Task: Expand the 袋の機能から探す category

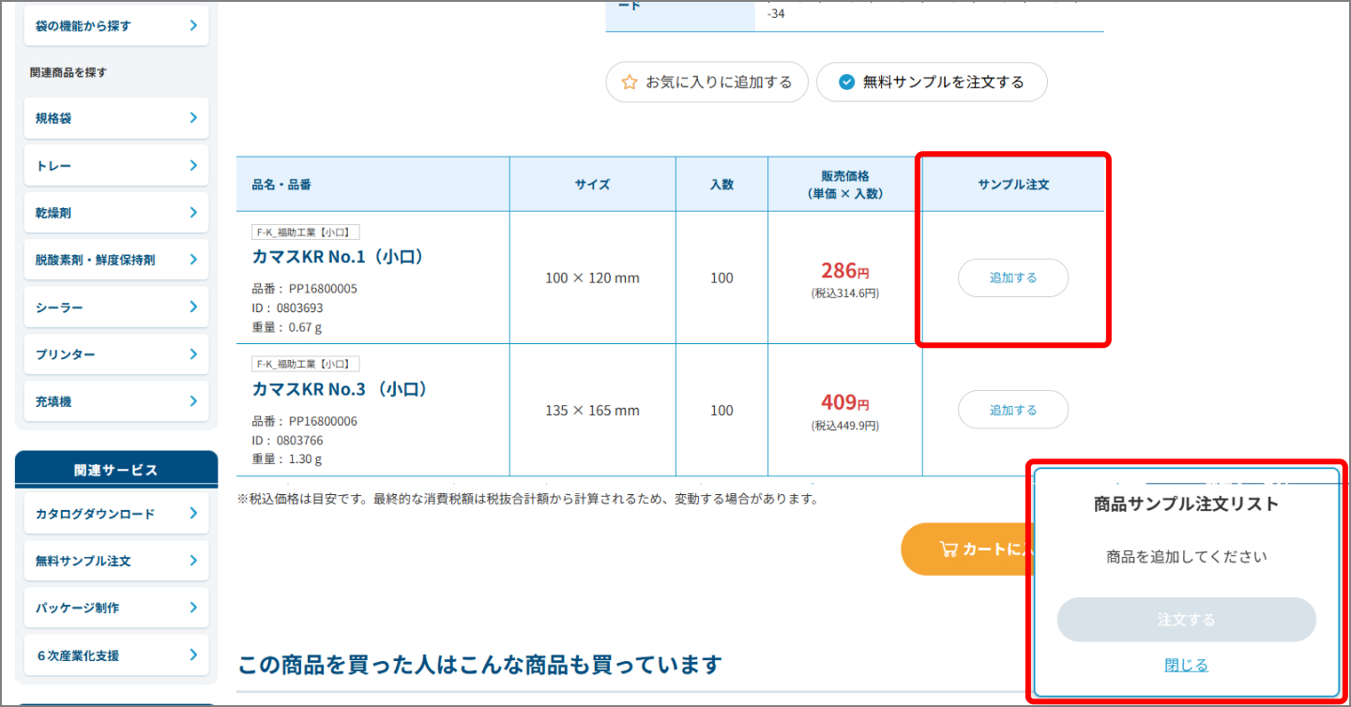Action: (116, 25)
